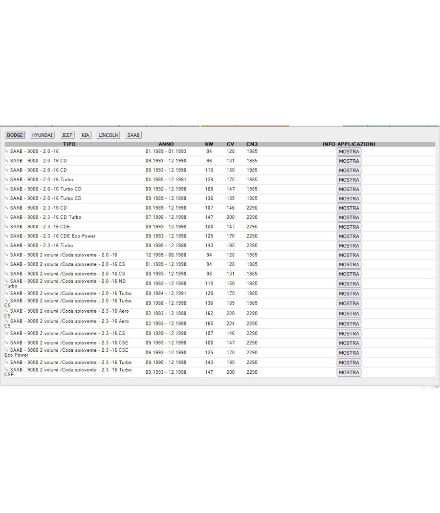Click MOSTRA for 2.3 -16 Aero CS 220 CV

(x=349, y=314)
